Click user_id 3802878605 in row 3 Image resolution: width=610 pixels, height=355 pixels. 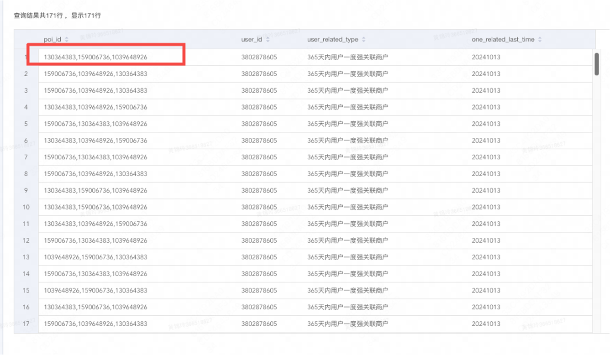[259, 90]
